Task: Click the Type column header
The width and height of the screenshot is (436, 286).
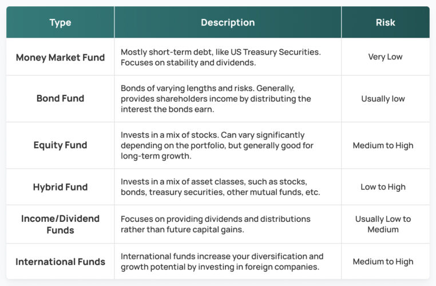Action: (60, 22)
